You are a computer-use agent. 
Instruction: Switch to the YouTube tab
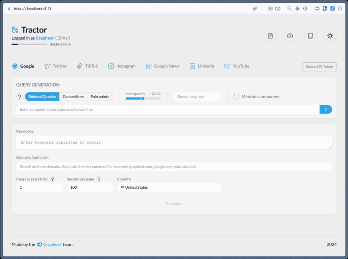click(237, 66)
